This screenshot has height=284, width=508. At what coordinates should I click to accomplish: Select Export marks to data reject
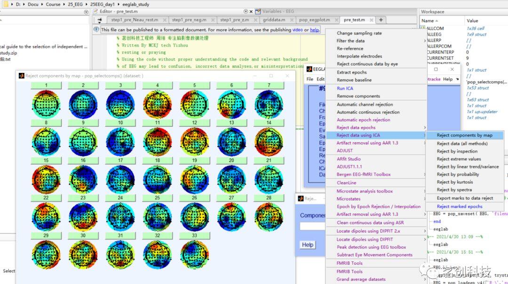click(465, 198)
